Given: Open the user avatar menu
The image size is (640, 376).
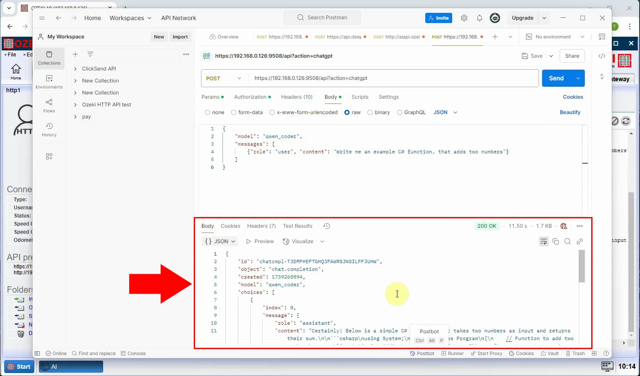Looking at the screenshot, I should tap(495, 18).
